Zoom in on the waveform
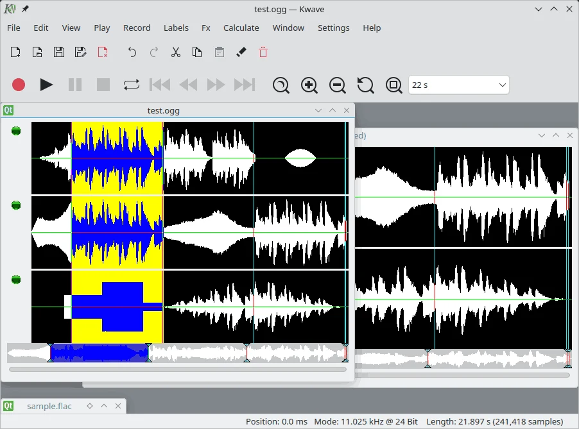579x429 pixels. coord(309,85)
